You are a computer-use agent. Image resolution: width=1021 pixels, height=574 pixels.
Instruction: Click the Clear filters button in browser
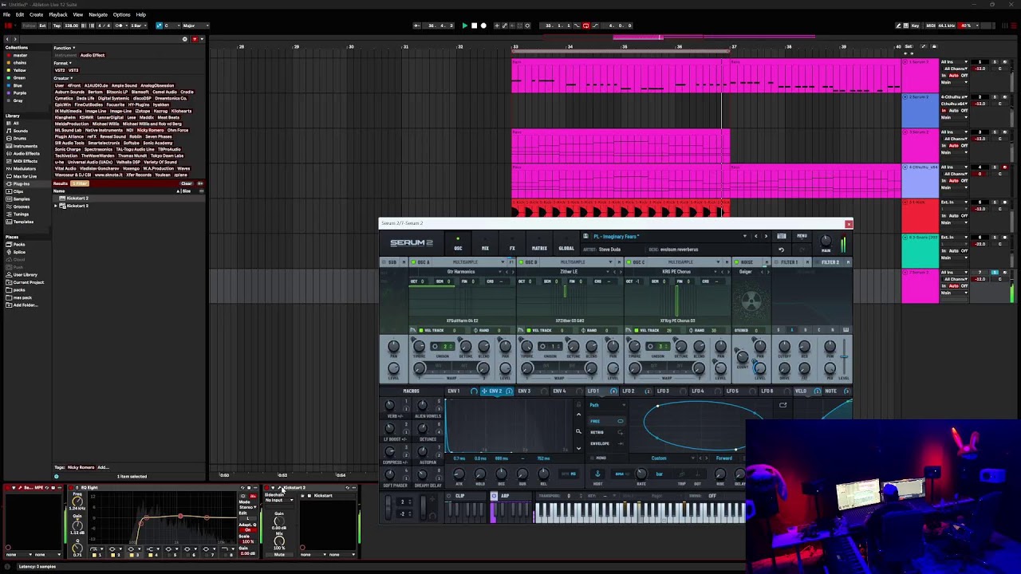coord(186,184)
